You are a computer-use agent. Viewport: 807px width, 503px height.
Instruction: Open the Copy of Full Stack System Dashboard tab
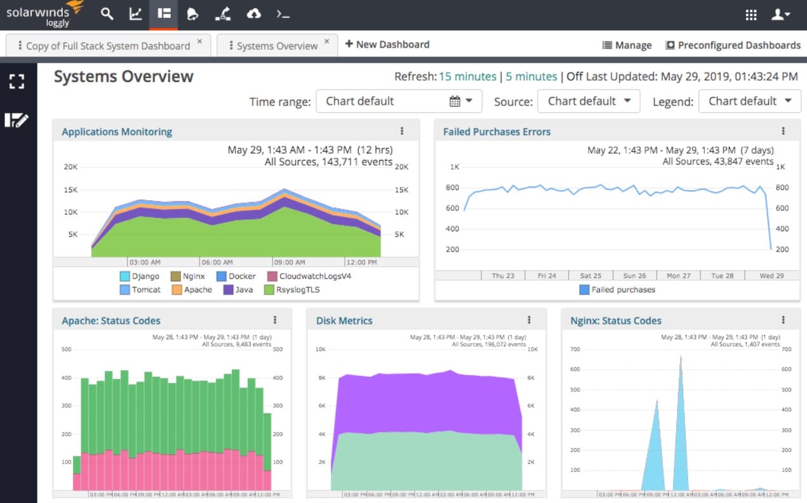coord(108,45)
